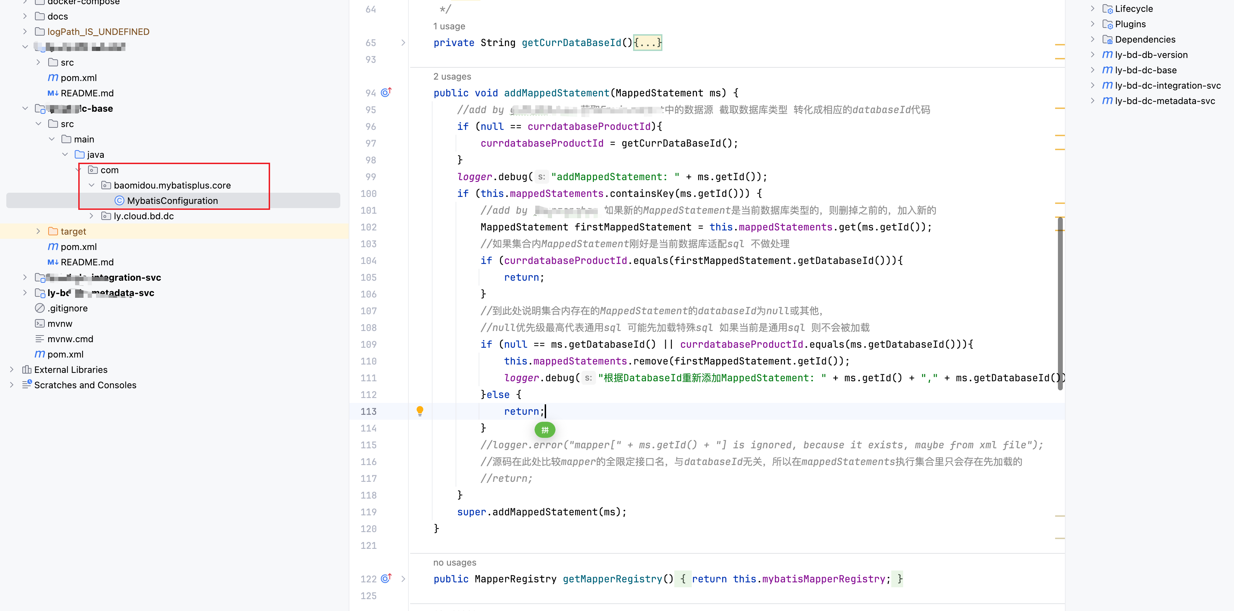Open the MybatisConfiguration class file
Viewport: 1234px width, 611px height.
pyautogui.click(x=172, y=201)
